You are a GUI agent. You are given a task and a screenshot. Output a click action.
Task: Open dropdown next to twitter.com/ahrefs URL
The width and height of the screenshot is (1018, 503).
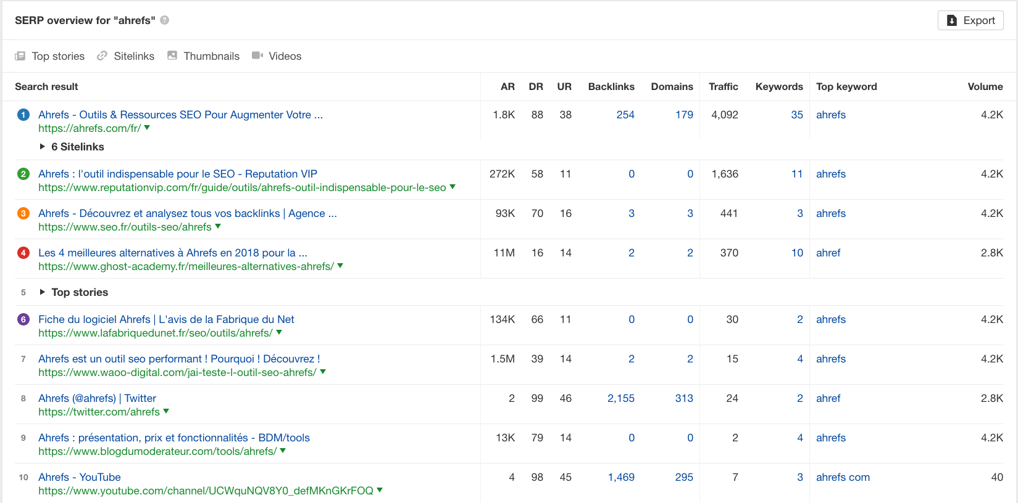pos(166,411)
